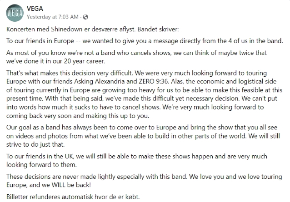The width and height of the screenshot is (290, 202).
Task: Open the "Yesterday at 7:03 AM" timestamp
Action: click(54, 17)
